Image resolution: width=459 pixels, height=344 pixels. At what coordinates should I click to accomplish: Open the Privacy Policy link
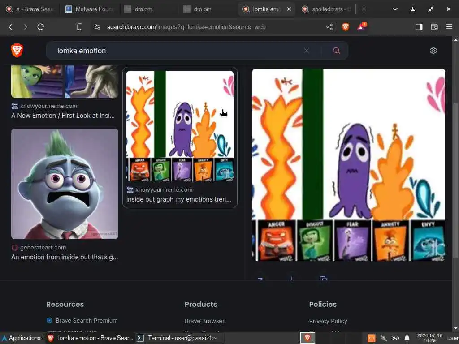(x=328, y=321)
